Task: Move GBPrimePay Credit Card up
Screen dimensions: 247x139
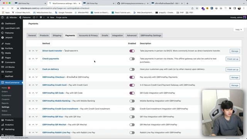Action: (x=33, y=85)
